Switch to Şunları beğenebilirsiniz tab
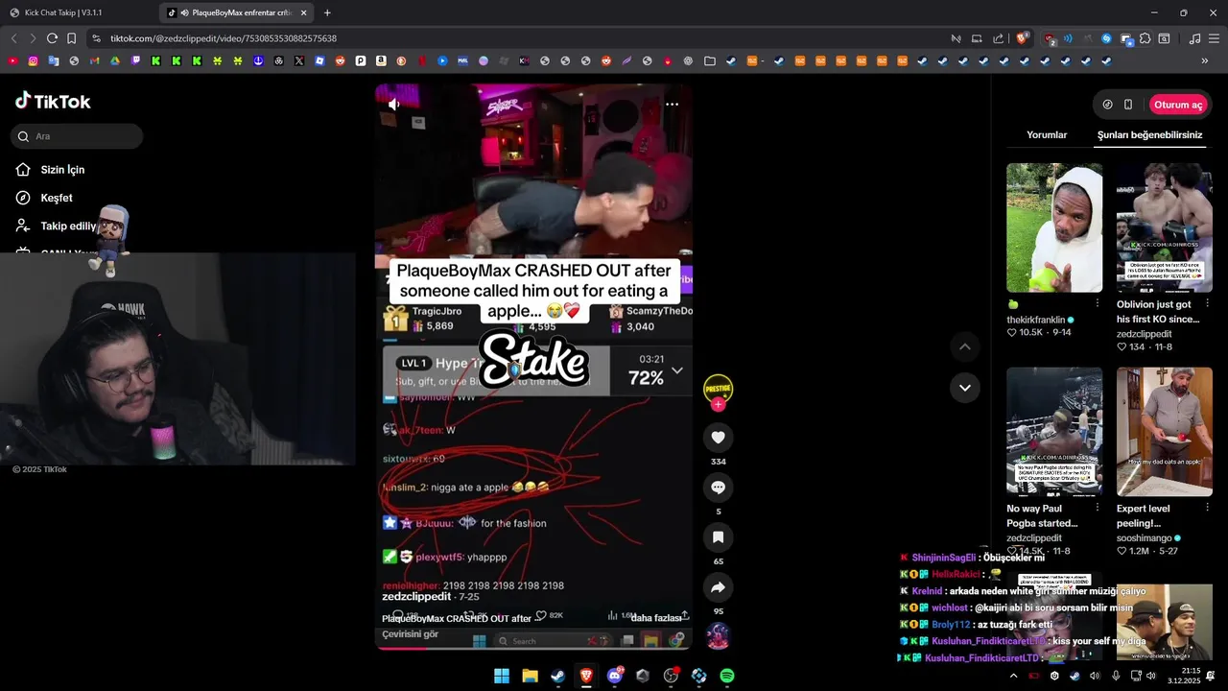1228x691 pixels. point(1149,135)
